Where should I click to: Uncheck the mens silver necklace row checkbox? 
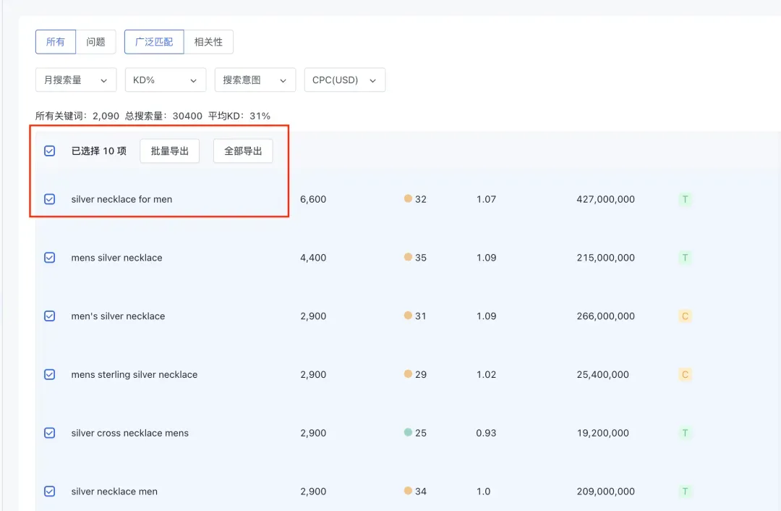(x=49, y=258)
